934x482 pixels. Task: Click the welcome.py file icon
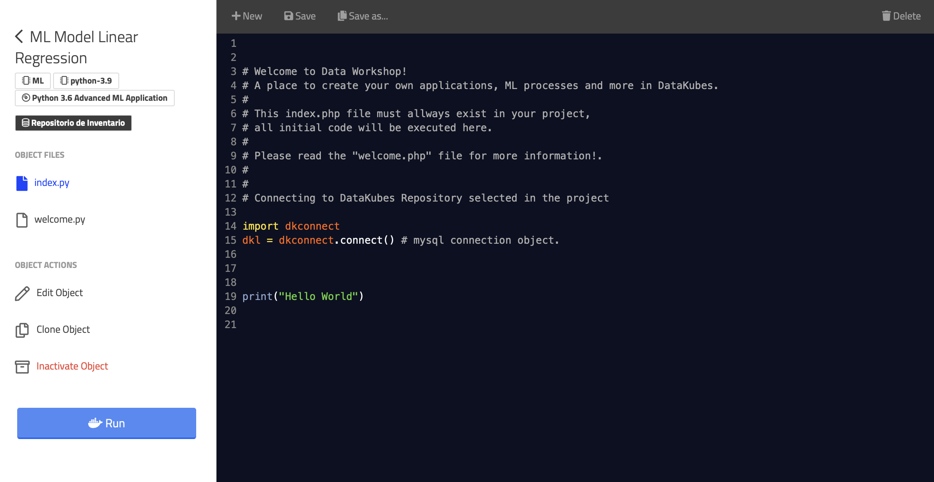point(22,220)
